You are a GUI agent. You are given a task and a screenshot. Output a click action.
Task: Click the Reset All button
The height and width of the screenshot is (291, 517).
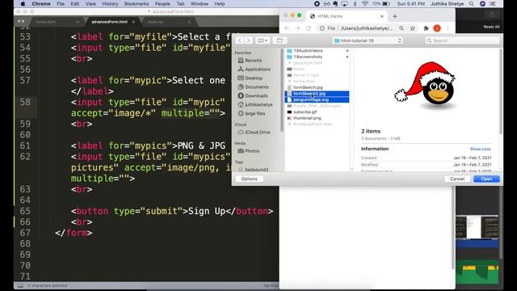pyautogui.click(x=491, y=27)
